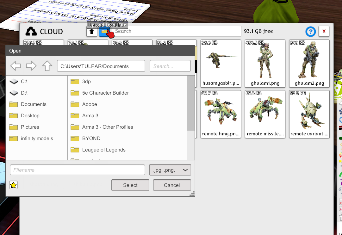This screenshot has height=235, width=342.
Task: Close the Cloud manager with the X button
Action: [324, 31]
